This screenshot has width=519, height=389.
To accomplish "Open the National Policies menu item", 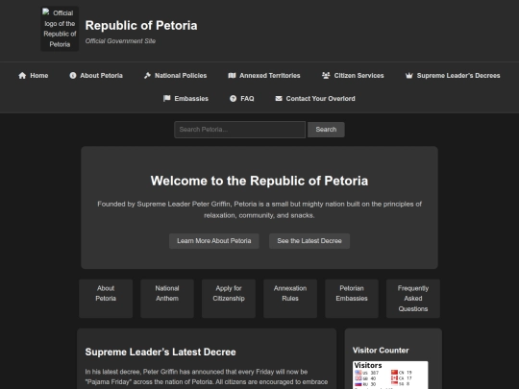I will click(x=176, y=76).
